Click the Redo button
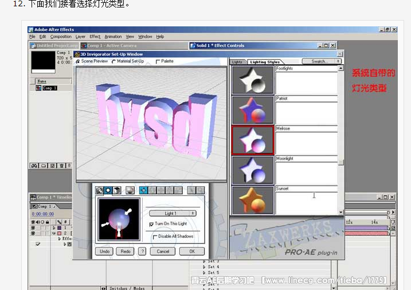Screen dimensions: 411x290 (x=126, y=252)
